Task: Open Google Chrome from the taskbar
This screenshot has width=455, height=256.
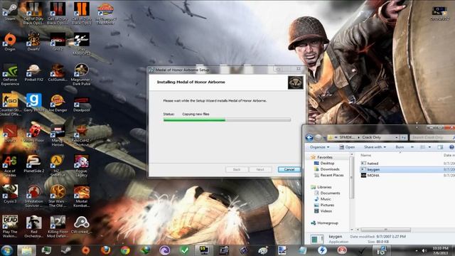Action: point(125,250)
